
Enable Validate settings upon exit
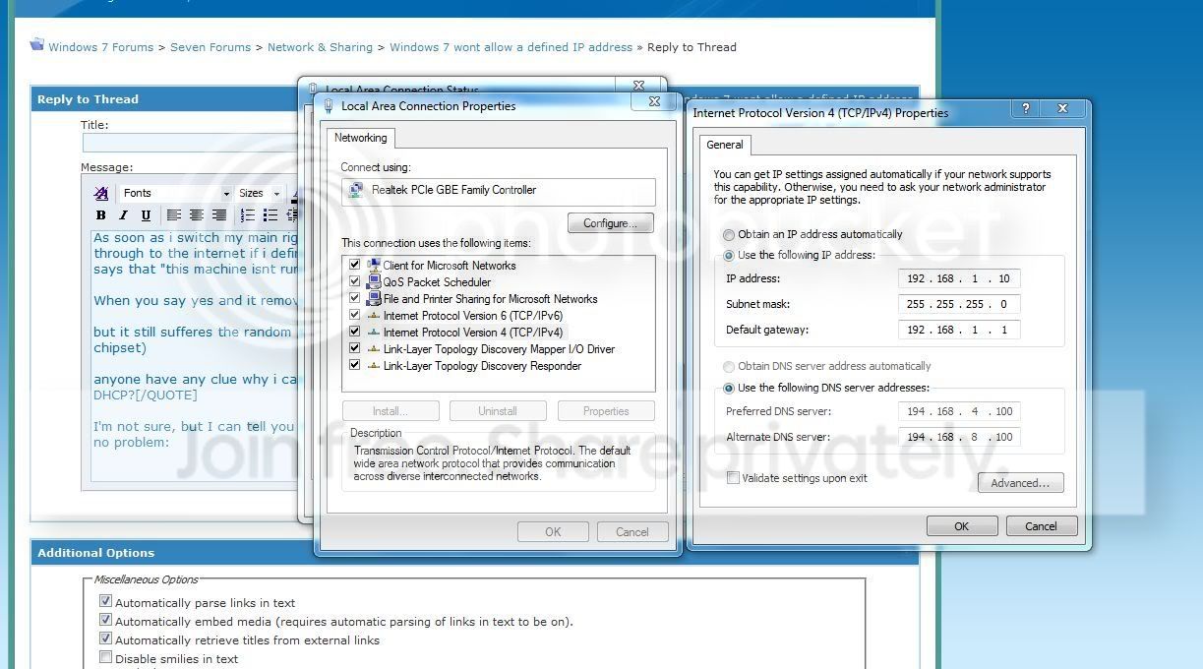[x=733, y=478]
